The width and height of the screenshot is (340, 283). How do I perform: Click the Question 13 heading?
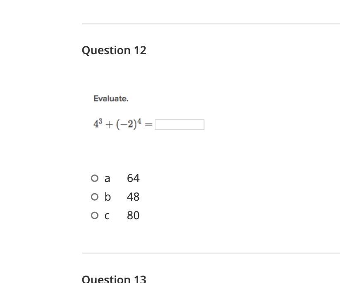tap(114, 279)
